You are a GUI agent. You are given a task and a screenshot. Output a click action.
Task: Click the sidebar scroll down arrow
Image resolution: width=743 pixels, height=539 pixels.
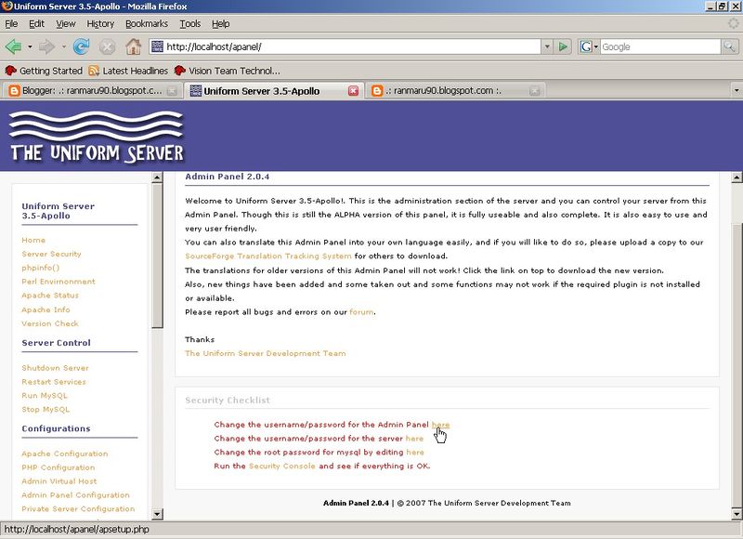click(x=157, y=513)
